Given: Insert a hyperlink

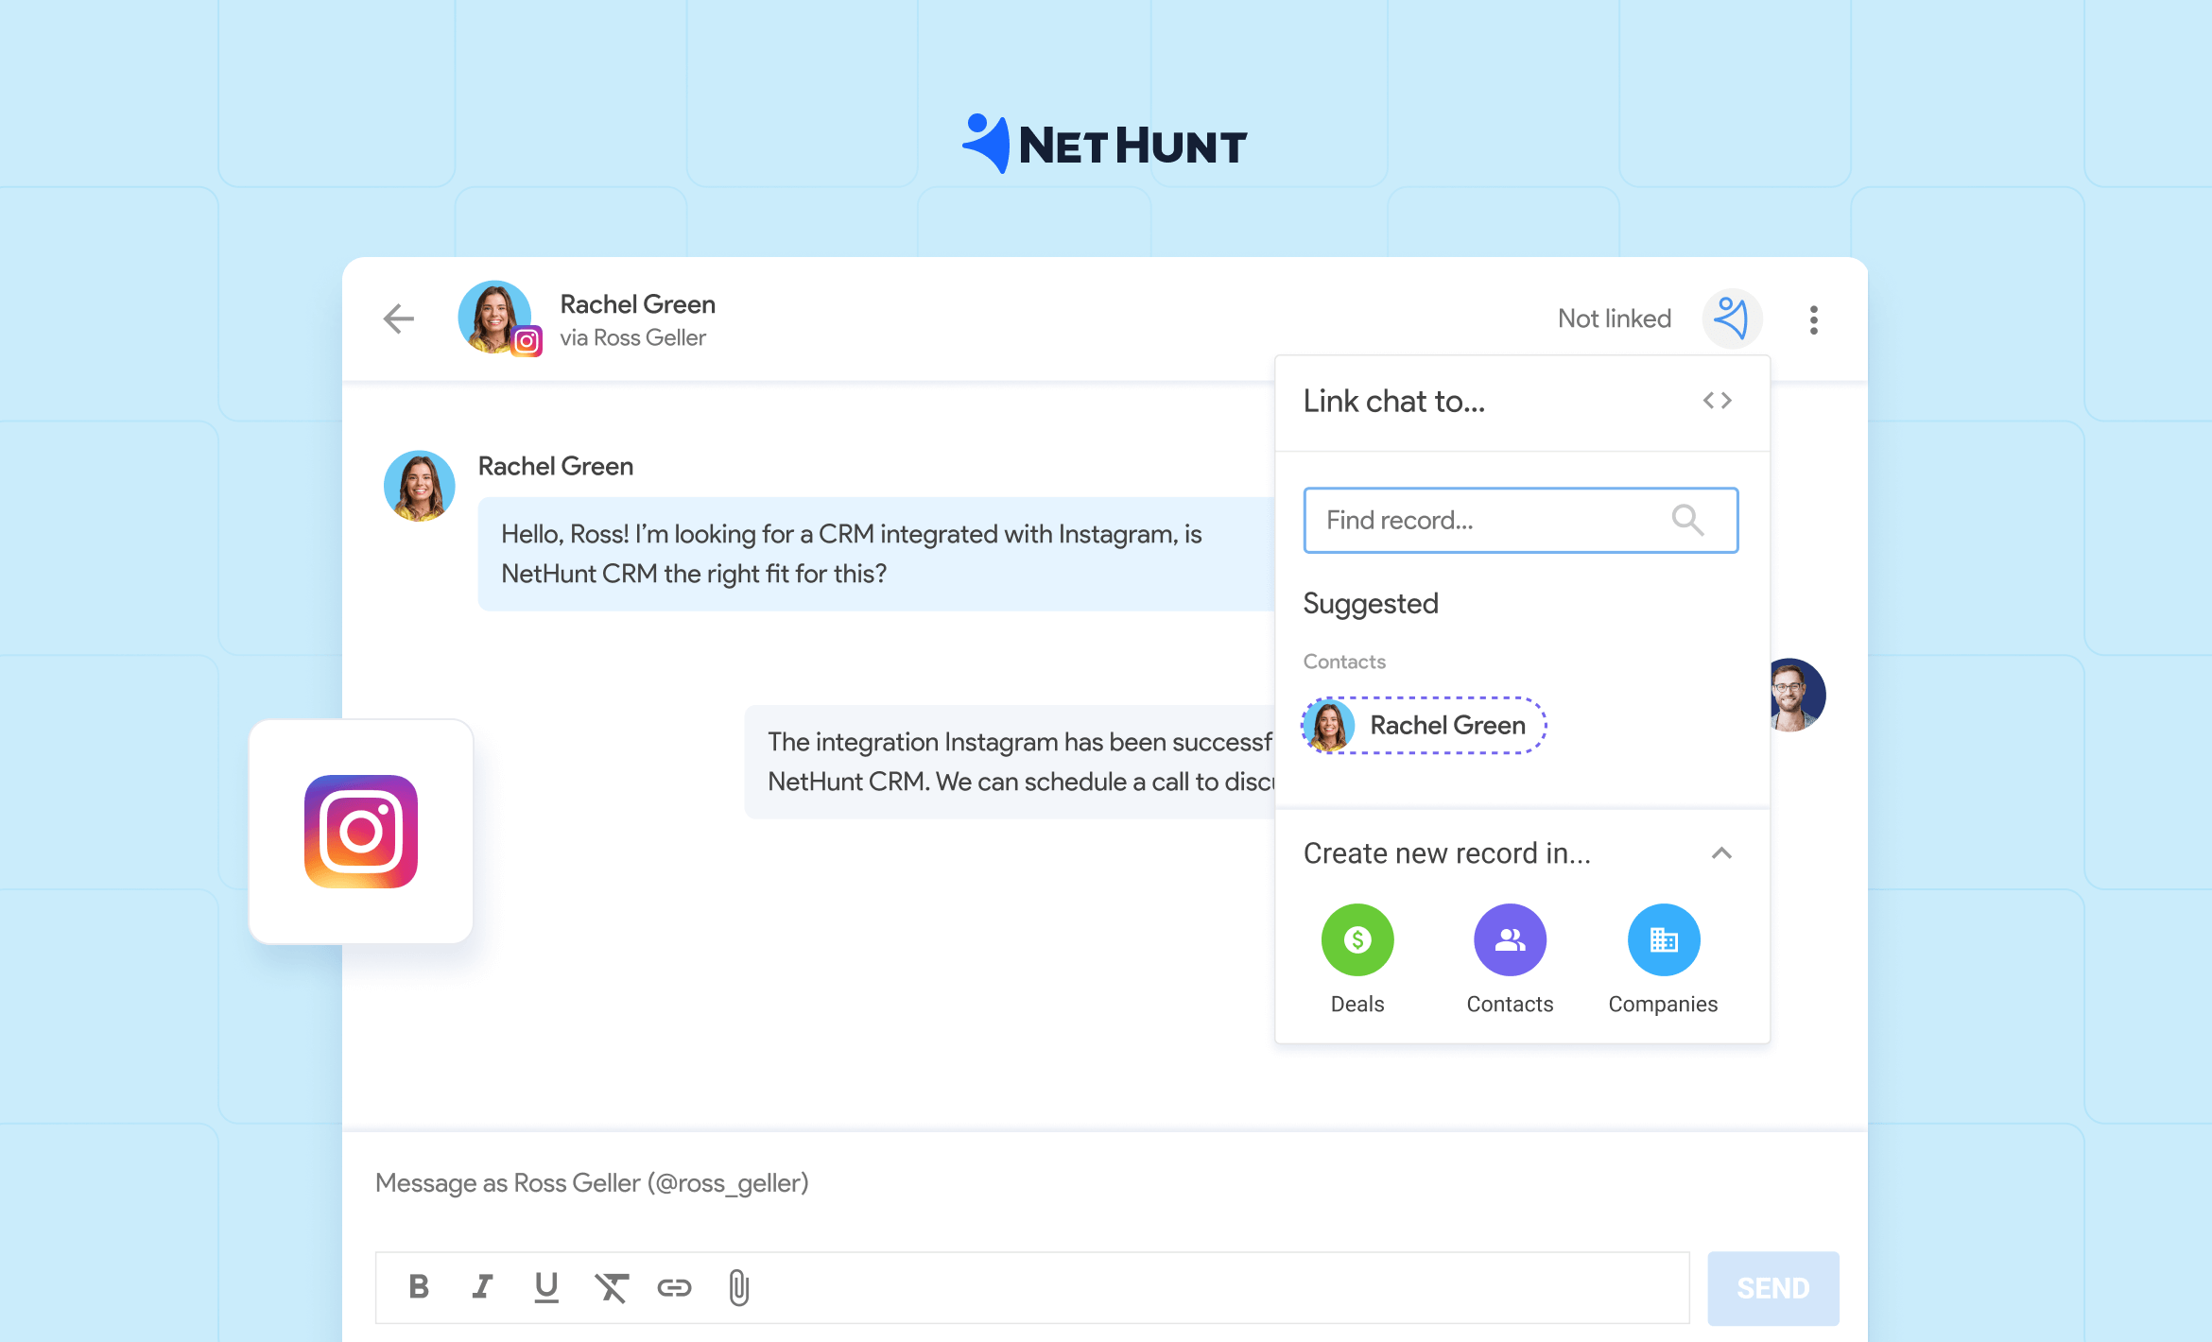Looking at the screenshot, I should tap(674, 1287).
